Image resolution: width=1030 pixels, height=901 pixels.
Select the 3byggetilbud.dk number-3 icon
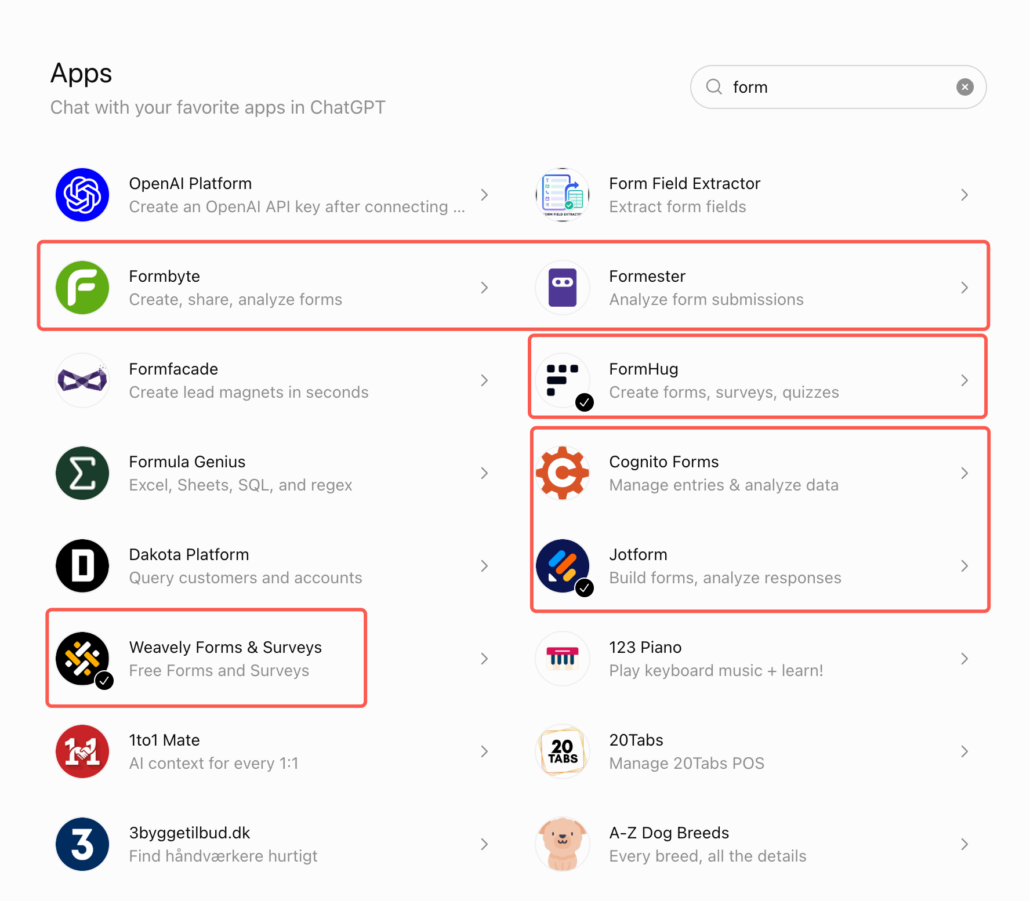[x=82, y=844]
